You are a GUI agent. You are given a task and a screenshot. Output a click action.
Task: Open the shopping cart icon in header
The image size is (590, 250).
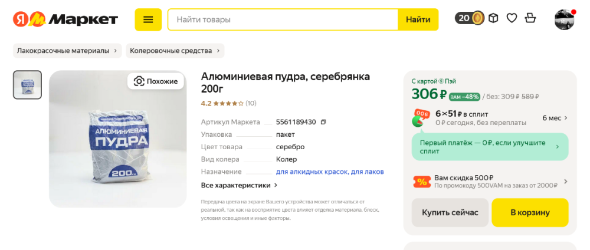(530, 18)
